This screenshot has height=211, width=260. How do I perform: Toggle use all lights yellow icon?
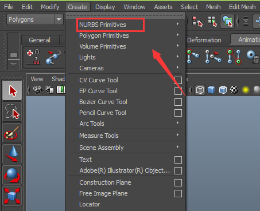(x=246, y=90)
